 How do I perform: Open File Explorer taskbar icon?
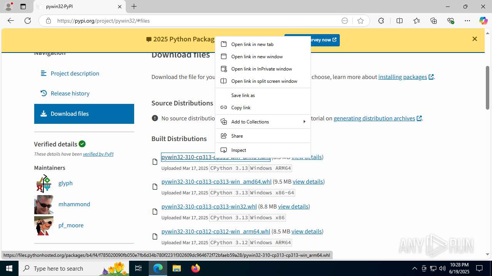click(176, 268)
